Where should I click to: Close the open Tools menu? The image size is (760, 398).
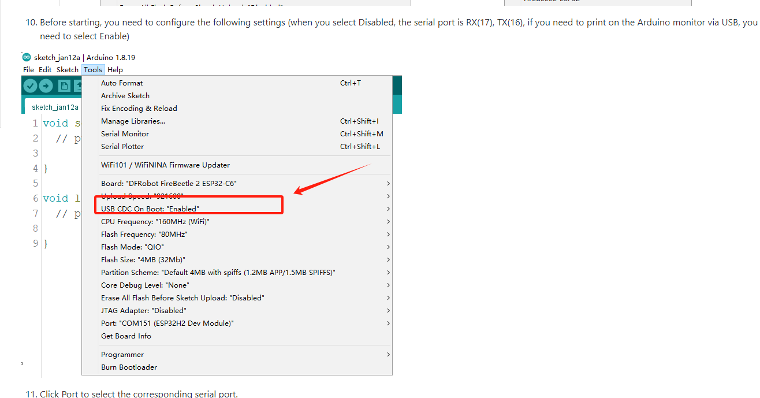(x=93, y=70)
